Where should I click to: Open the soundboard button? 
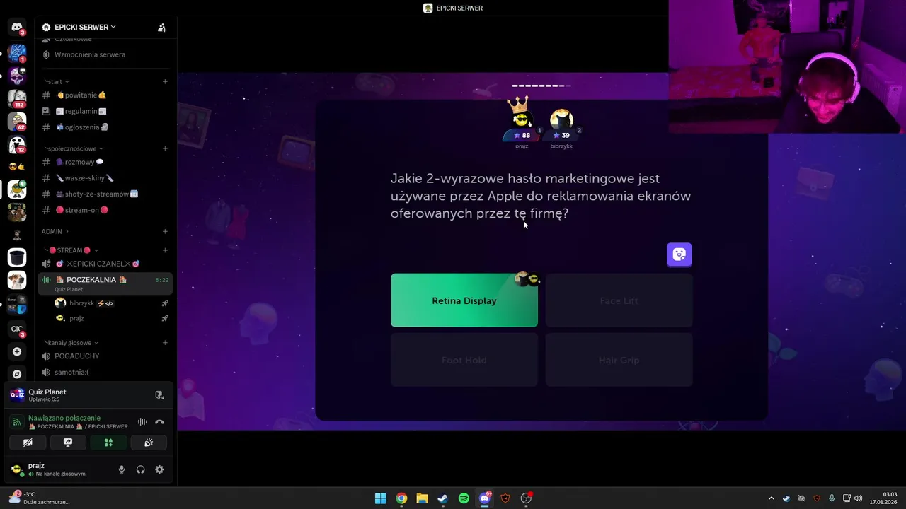149,443
